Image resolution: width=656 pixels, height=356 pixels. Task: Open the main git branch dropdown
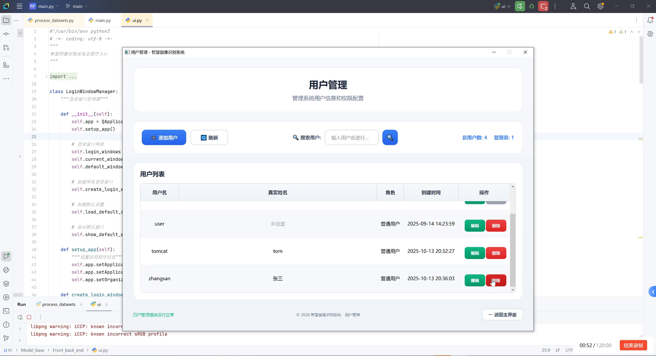click(77, 6)
